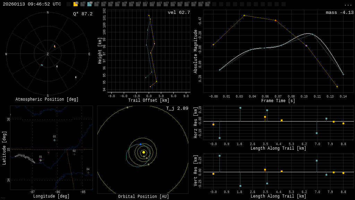The height and width of the screenshot is (200, 355).
Task: Click the station 02 cross marker on map
Action: click(x=74, y=154)
